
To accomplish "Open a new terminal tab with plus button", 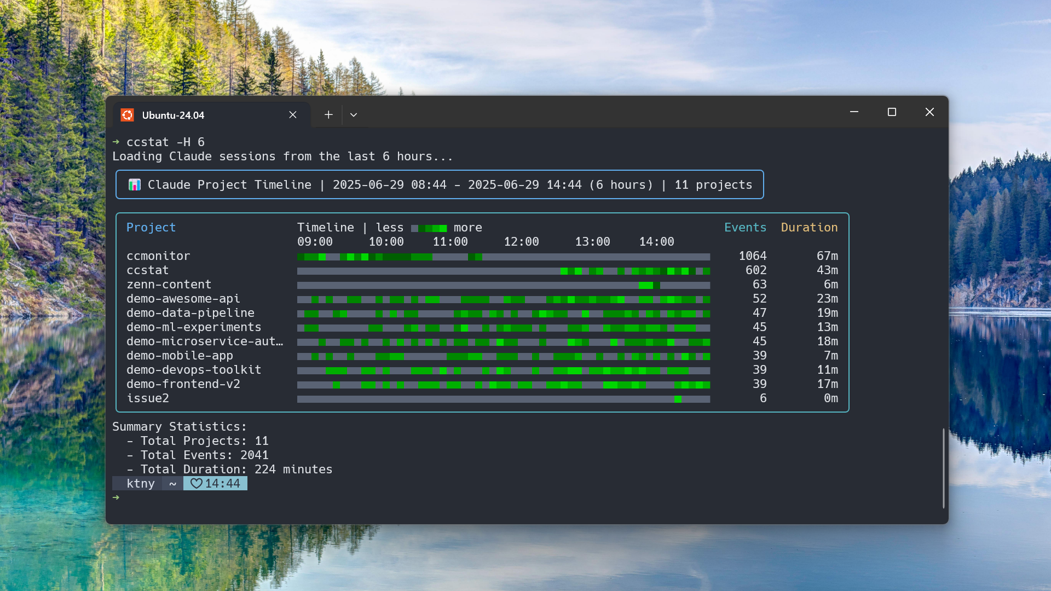I will (328, 115).
